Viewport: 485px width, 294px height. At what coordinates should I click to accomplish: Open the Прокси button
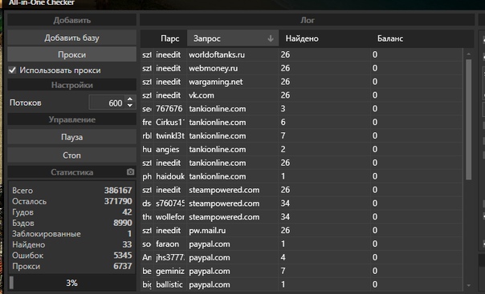tap(71, 54)
